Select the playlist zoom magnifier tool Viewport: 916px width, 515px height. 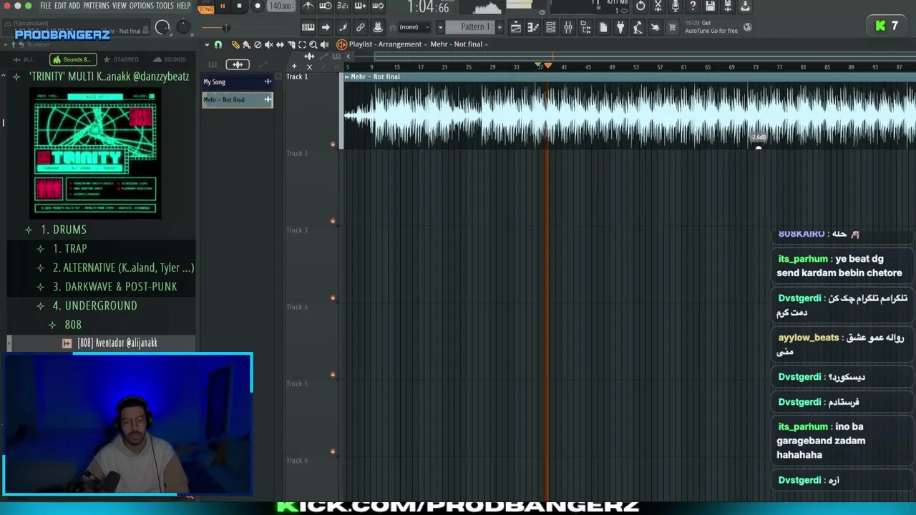(x=313, y=44)
